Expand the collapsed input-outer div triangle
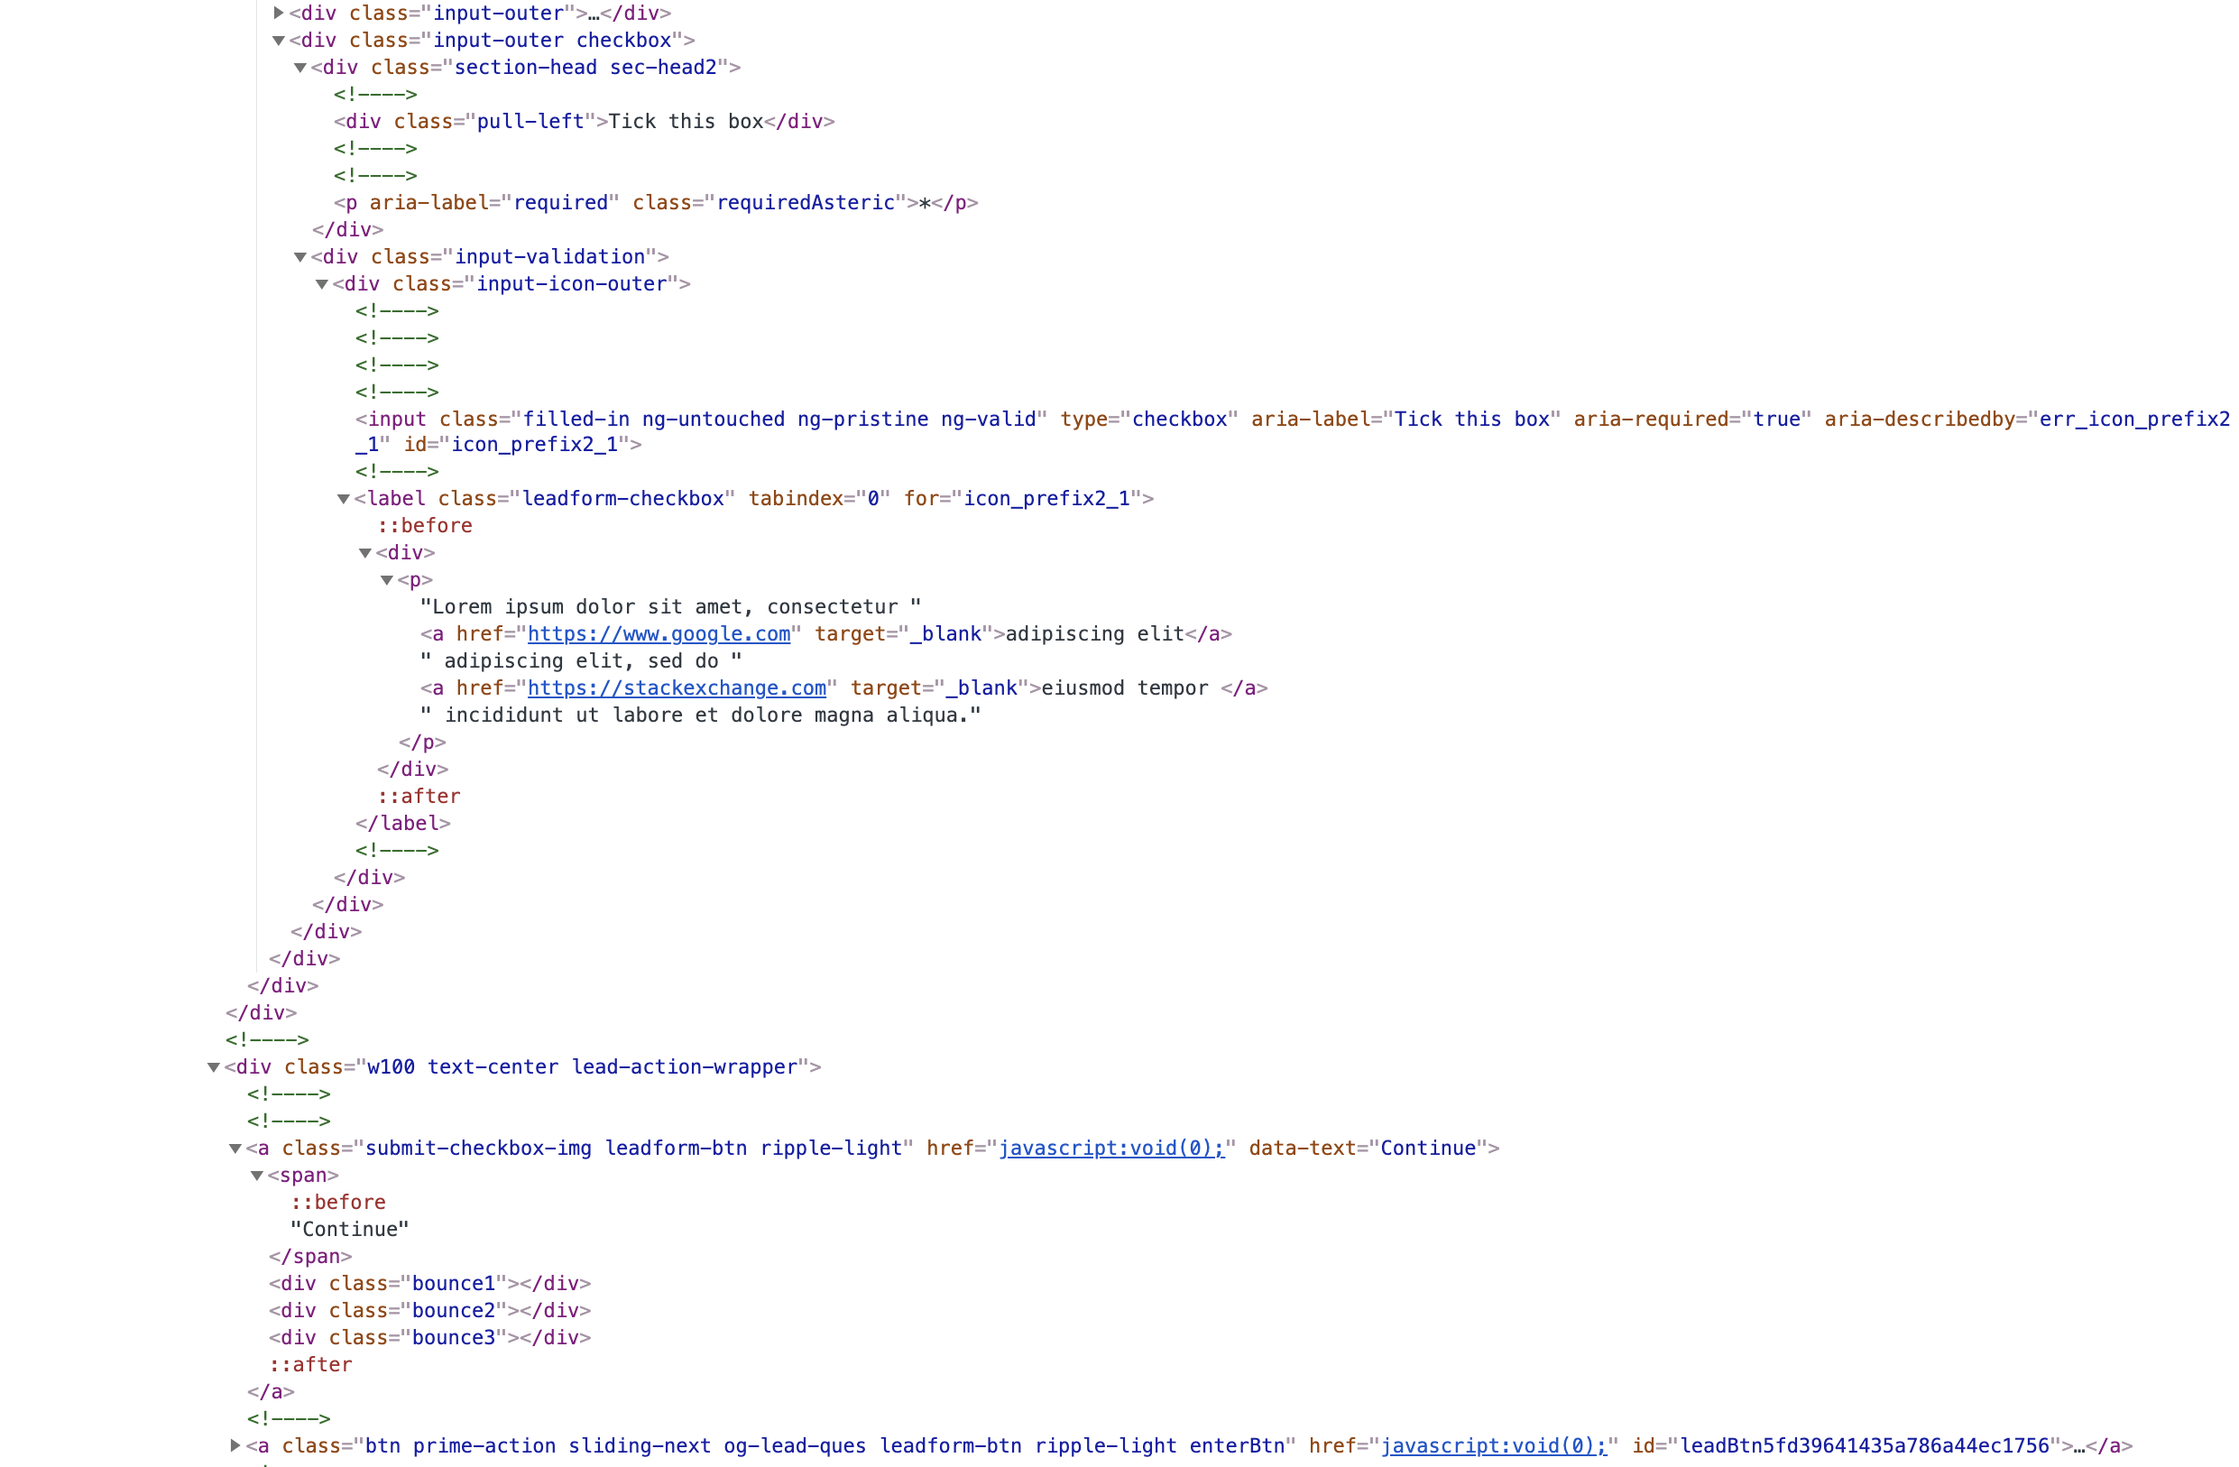2239x1467 pixels. click(279, 14)
